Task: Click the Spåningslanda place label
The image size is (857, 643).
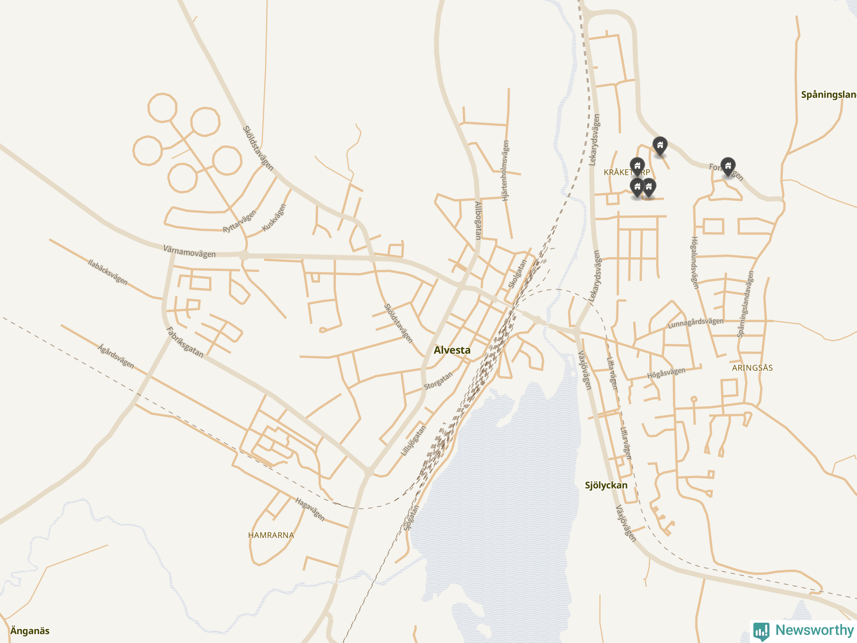Action: (829, 94)
